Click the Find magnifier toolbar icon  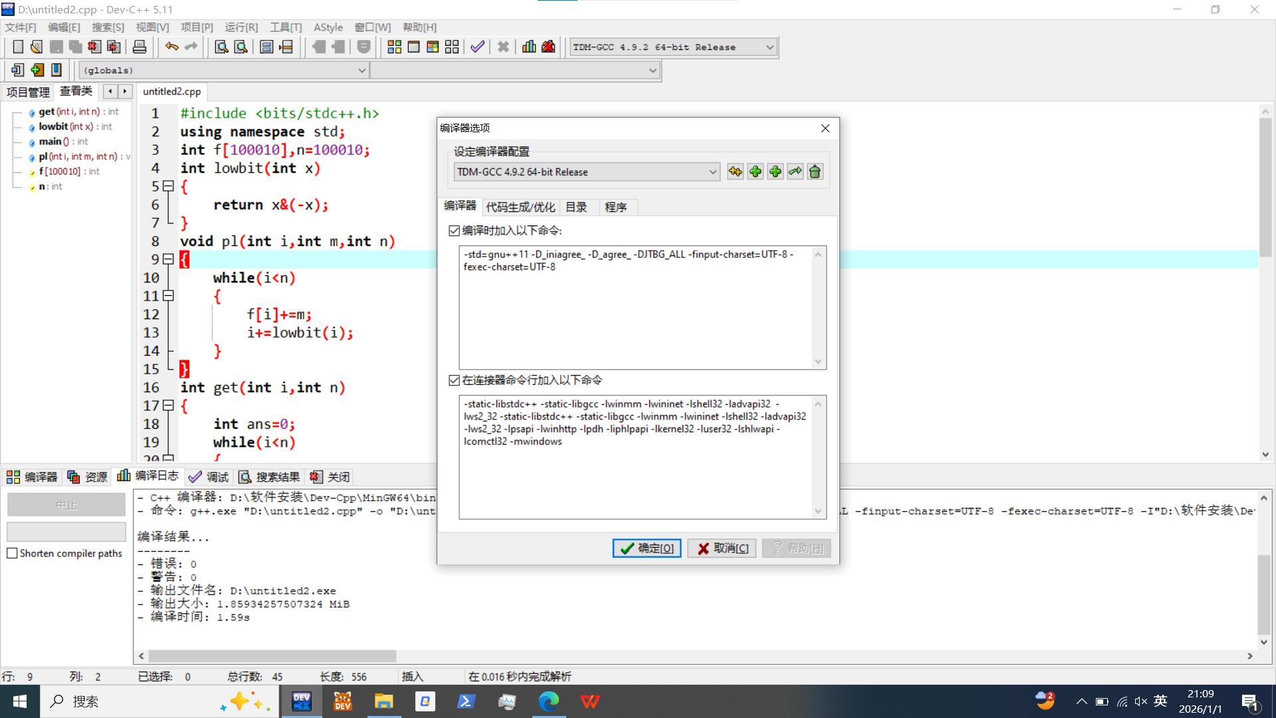(x=221, y=47)
